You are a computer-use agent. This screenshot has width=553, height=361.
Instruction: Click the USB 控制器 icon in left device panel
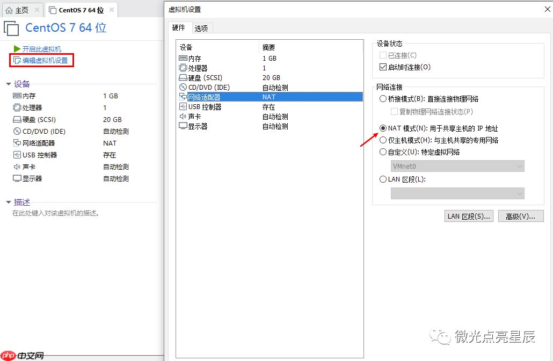[x=17, y=155]
